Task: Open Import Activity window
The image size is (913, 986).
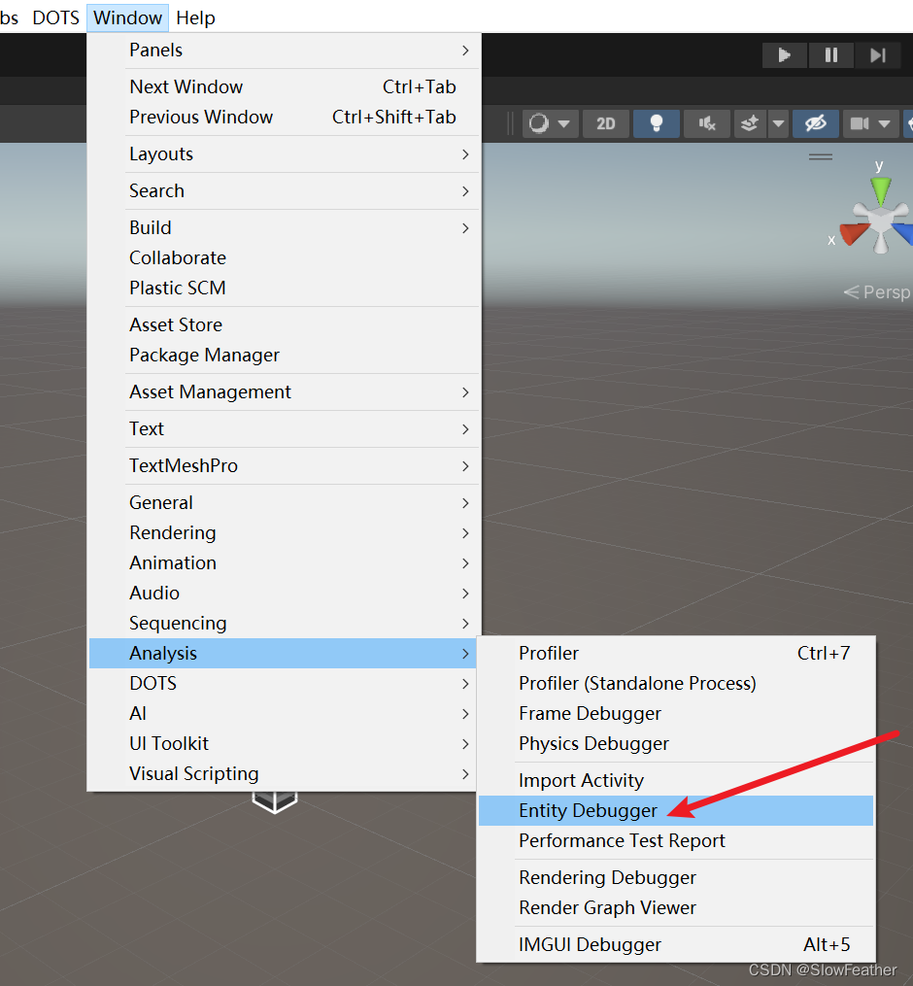Action: (x=676, y=781)
